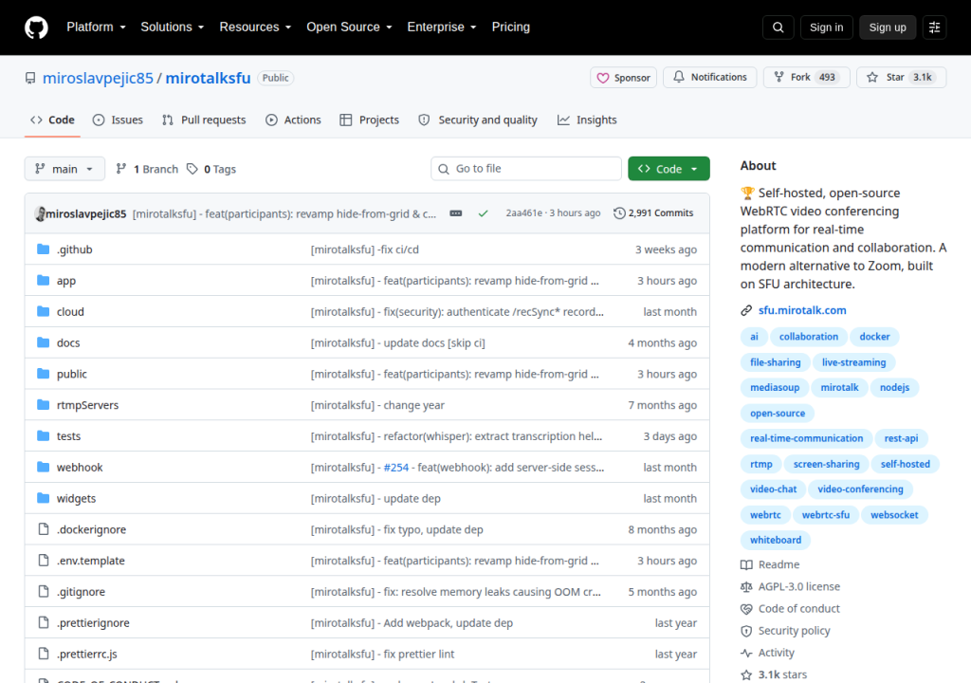Image resolution: width=971 pixels, height=683 pixels.
Task: Click the repository icon beside the owner name
Action: click(x=29, y=78)
